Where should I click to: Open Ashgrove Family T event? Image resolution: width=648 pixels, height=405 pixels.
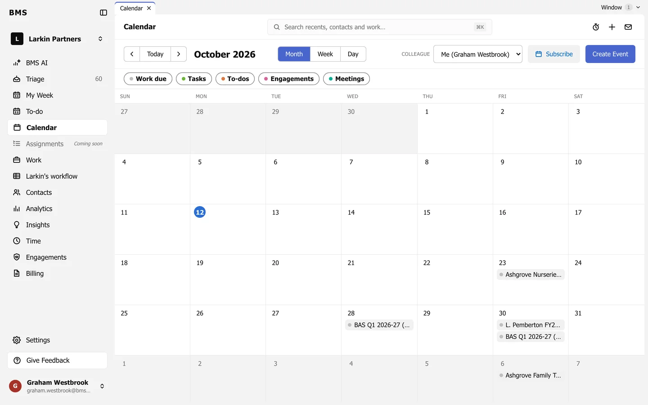[531, 375]
